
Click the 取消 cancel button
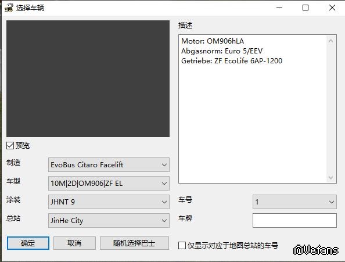(x=74, y=243)
